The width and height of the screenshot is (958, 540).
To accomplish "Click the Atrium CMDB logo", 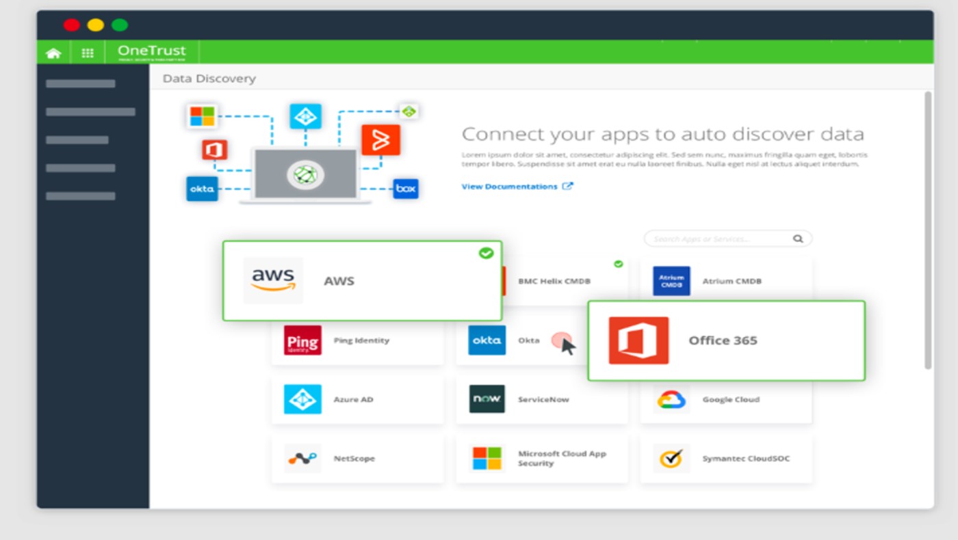I will pos(671,281).
